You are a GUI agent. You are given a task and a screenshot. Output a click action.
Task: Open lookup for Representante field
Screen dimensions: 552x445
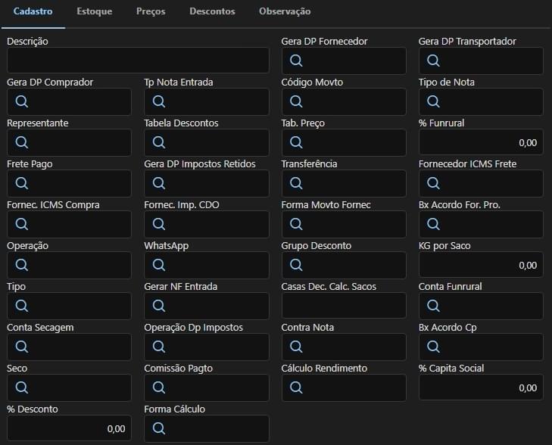coord(21,143)
